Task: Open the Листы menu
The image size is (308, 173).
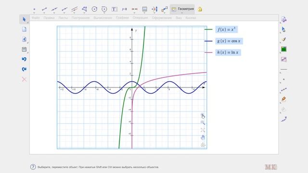Action: (x=63, y=18)
